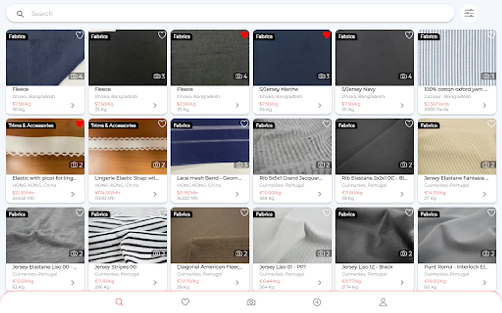502x313 pixels.
Task: Select the S/Jersey Navy title text
Action: tap(358, 89)
